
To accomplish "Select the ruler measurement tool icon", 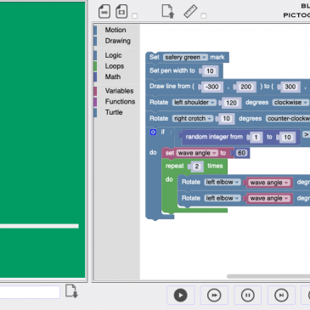I will click(190, 11).
